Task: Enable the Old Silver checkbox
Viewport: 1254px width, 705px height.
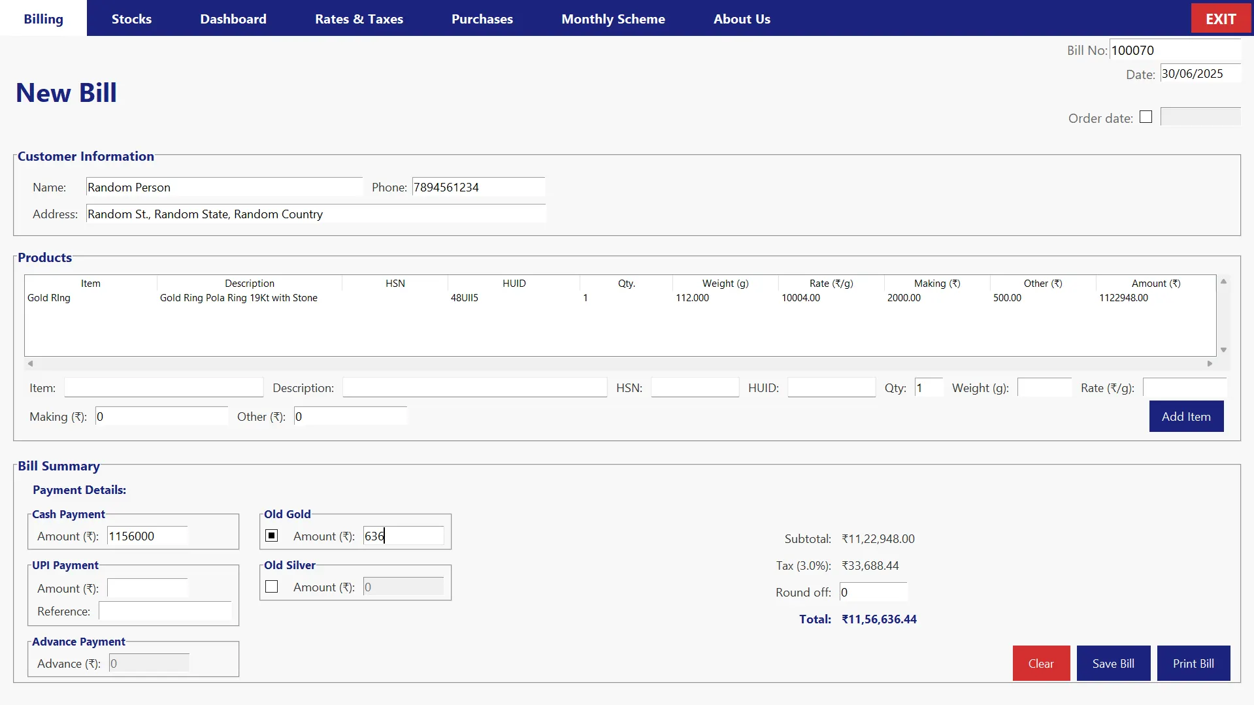Action: click(x=272, y=587)
